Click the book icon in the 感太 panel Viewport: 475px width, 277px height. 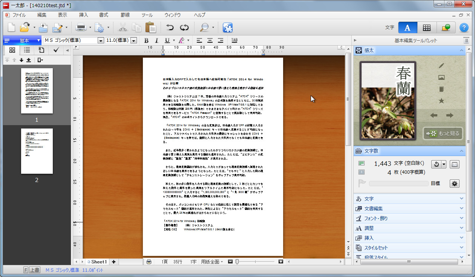[x=441, y=89]
